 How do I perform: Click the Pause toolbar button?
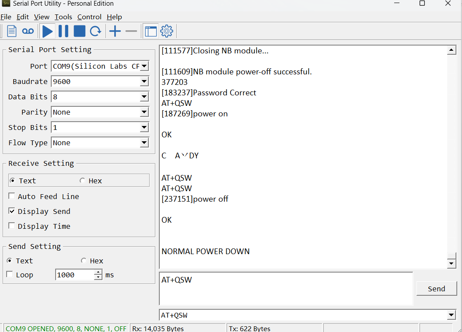63,31
